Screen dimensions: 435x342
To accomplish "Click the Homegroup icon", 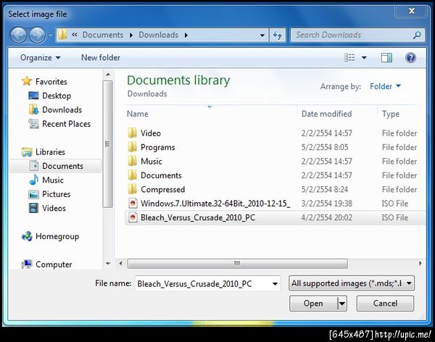I will (x=27, y=236).
